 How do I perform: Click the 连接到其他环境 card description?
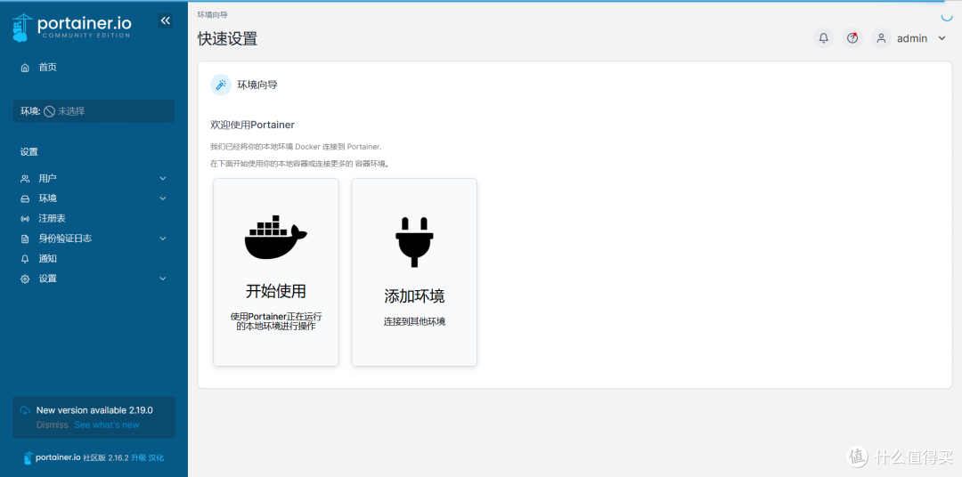[415, 322]
